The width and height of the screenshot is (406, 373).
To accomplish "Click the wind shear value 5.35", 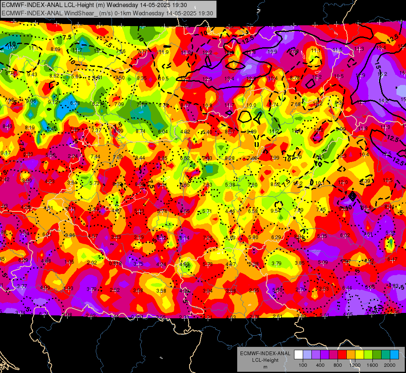I will coord(322,236).
